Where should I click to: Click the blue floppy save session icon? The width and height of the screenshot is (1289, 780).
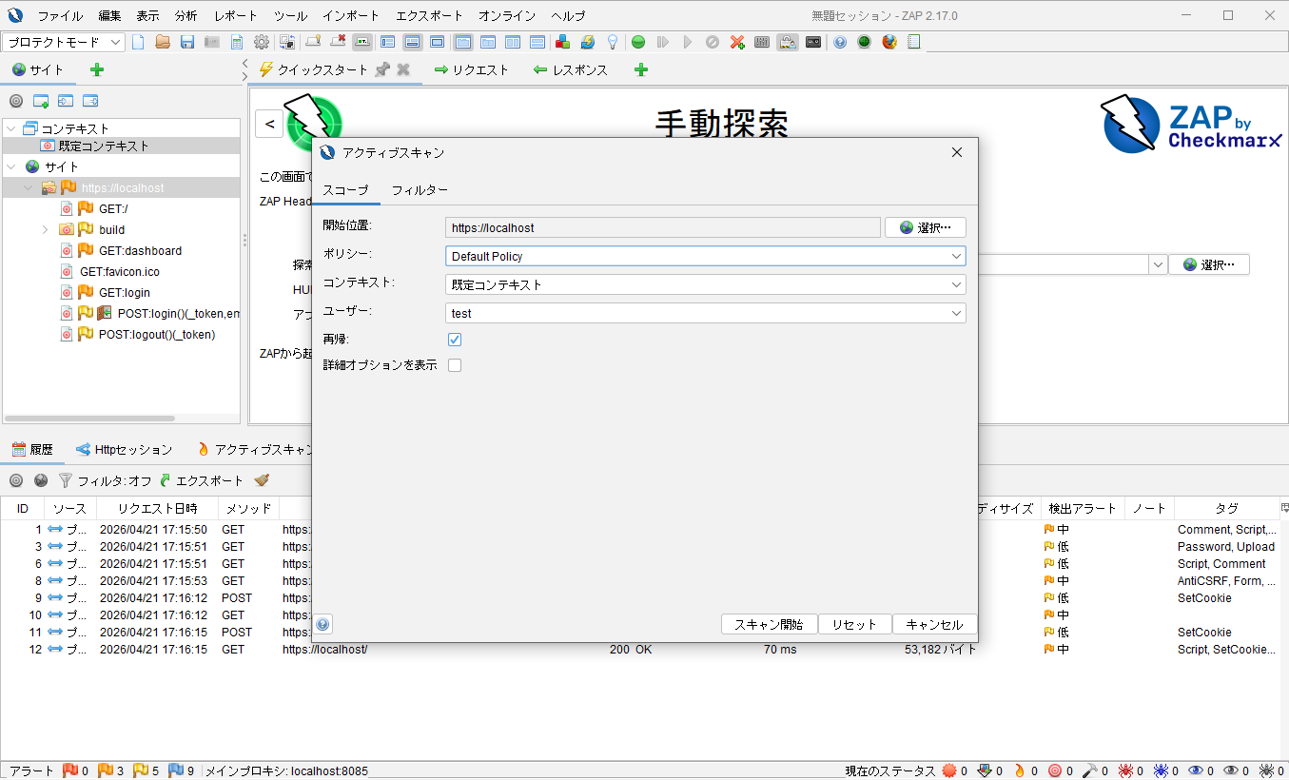187,42
